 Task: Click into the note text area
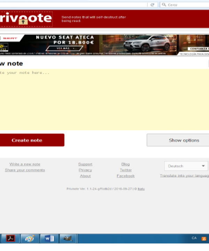104,100
